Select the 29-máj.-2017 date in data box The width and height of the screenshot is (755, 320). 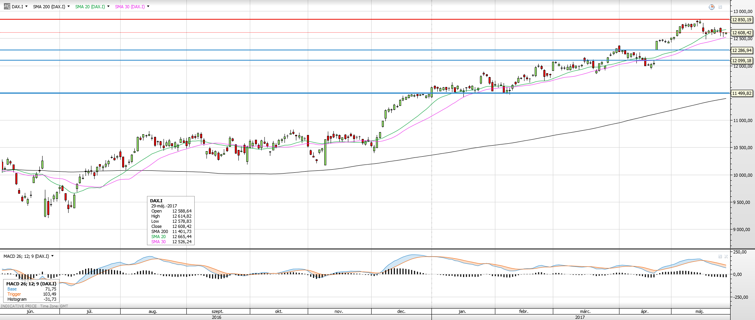164,206
